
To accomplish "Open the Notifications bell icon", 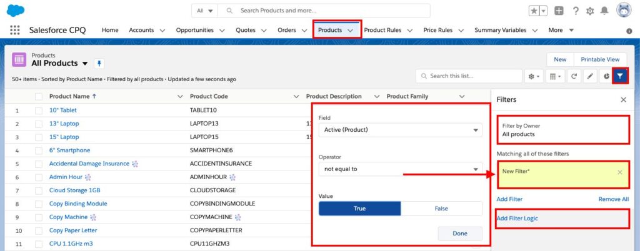I will [x=604, y=11].
